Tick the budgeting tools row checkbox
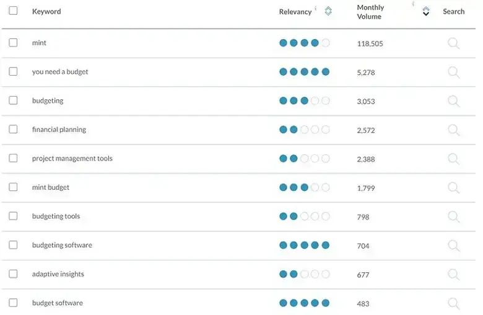The width and height of the screenshot is (483, 315). coord(13,216)
